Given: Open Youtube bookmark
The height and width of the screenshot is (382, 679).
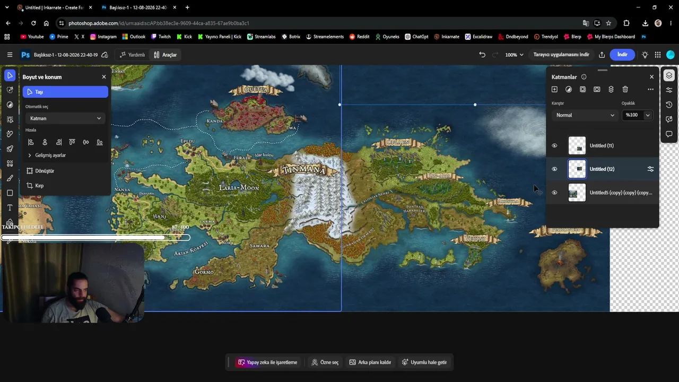Looking at the screenshot, I should click(32, 37).
